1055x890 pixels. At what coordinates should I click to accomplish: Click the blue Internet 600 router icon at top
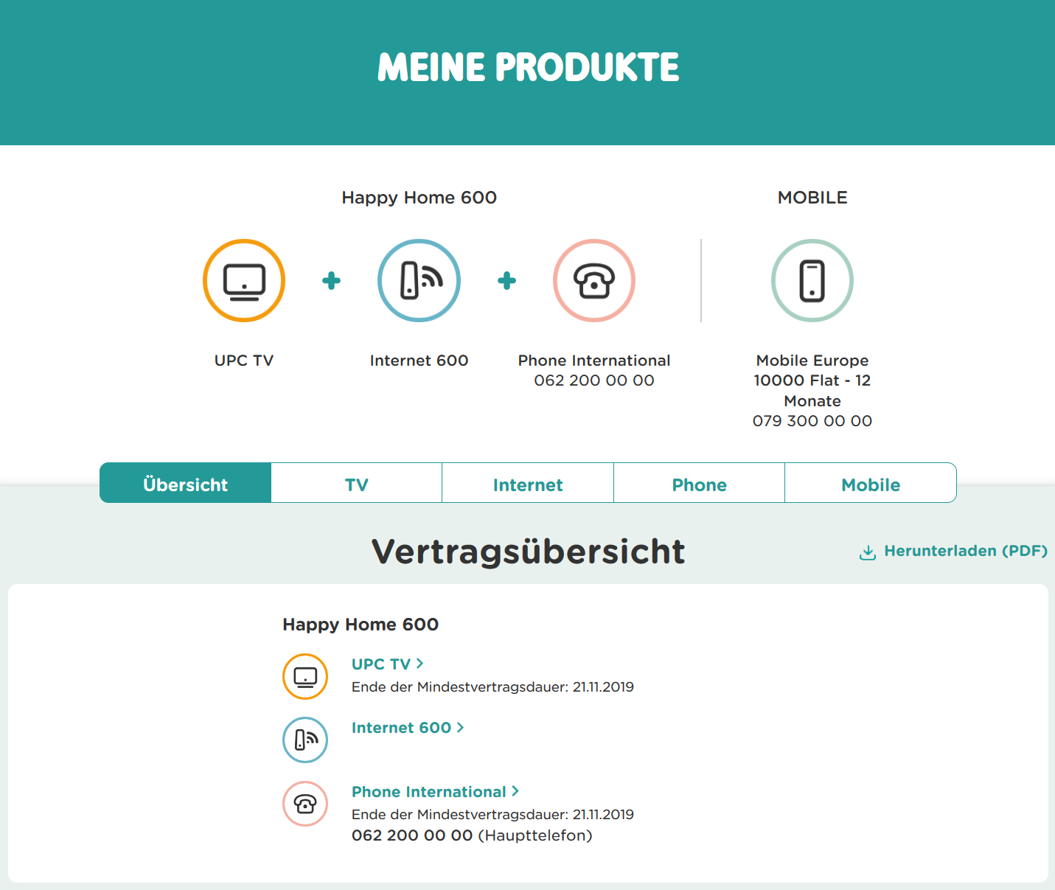pyautogui.click(x=419, y=280)
